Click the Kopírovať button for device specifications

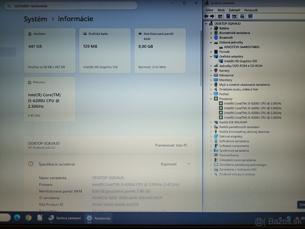[x=169, y=164]
